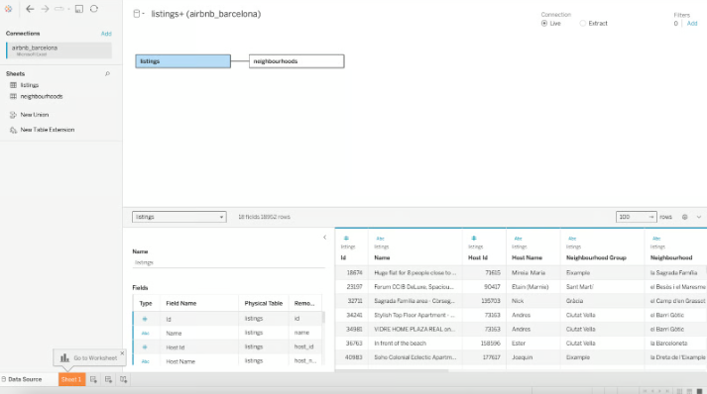Search sheets with magnifier icon

[107, 73]
